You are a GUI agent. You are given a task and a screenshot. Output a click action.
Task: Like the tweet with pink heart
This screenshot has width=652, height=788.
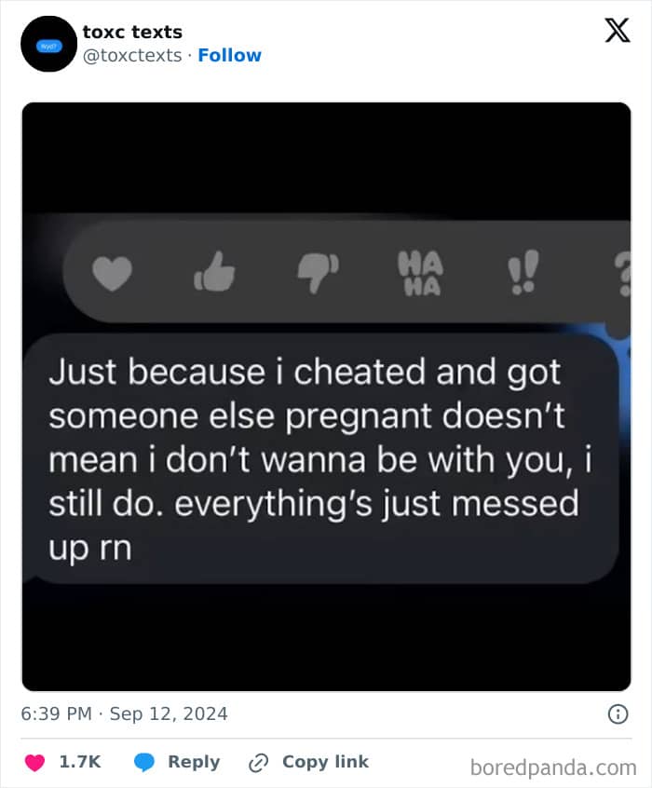click(34, 762)
